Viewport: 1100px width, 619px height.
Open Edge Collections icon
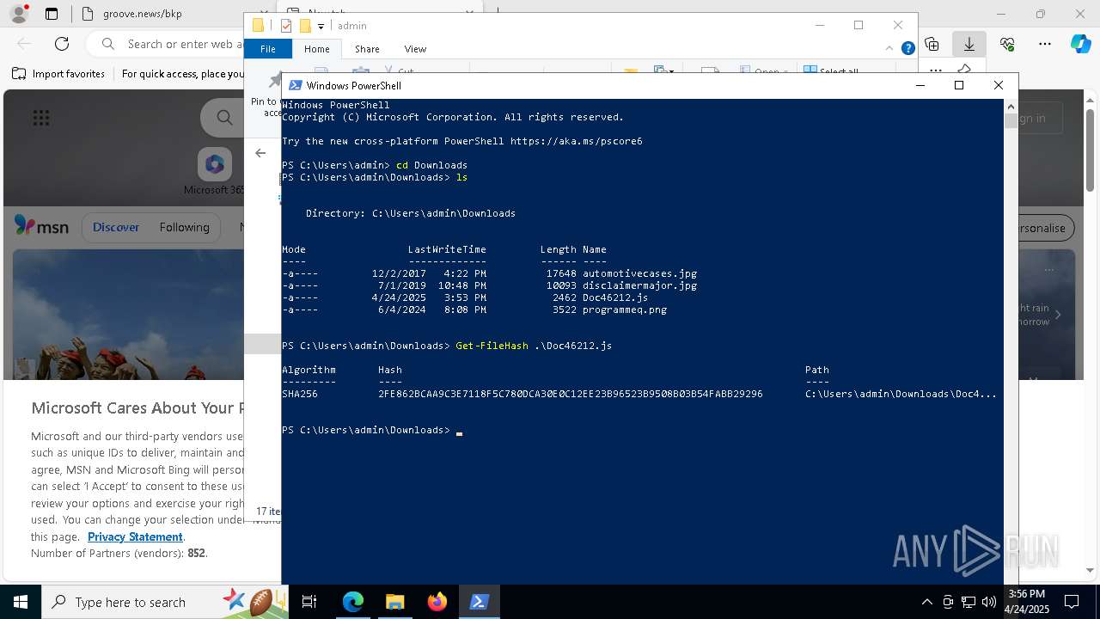pyautogui.click(x=932, y=44)
